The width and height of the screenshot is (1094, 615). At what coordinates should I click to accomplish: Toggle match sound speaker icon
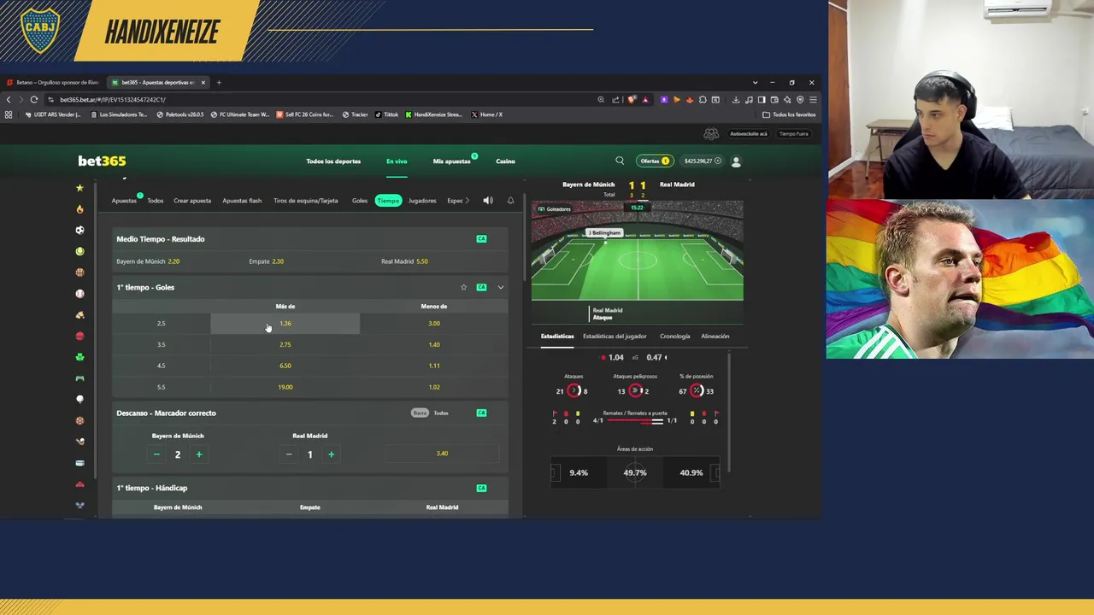(488, 201)
